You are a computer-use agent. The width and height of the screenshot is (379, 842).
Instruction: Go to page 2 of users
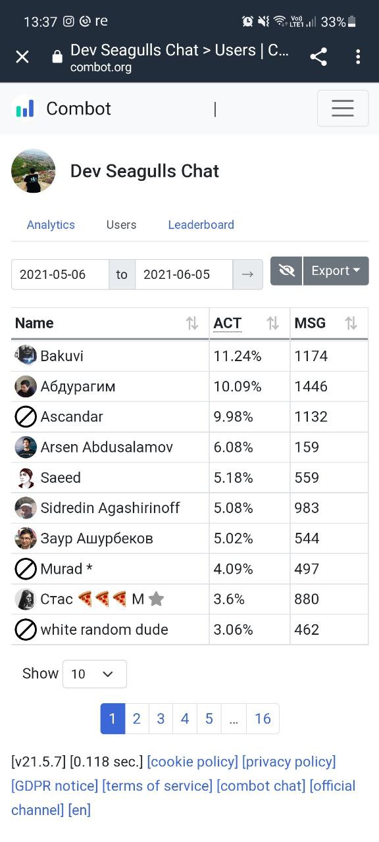click(x=136, y=718)
